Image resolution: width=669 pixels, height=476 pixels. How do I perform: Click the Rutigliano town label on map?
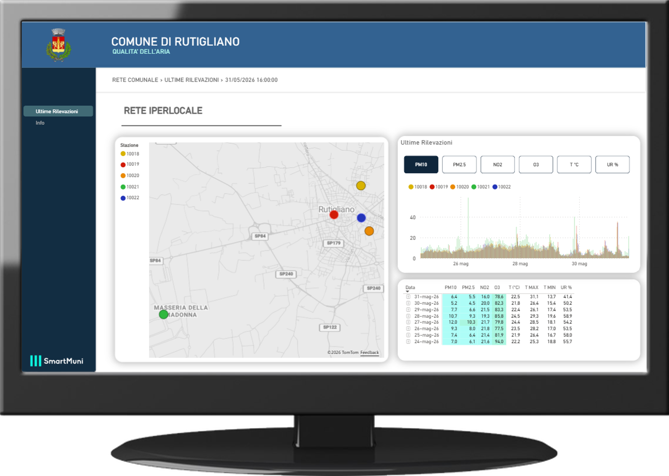pos(336,209)
